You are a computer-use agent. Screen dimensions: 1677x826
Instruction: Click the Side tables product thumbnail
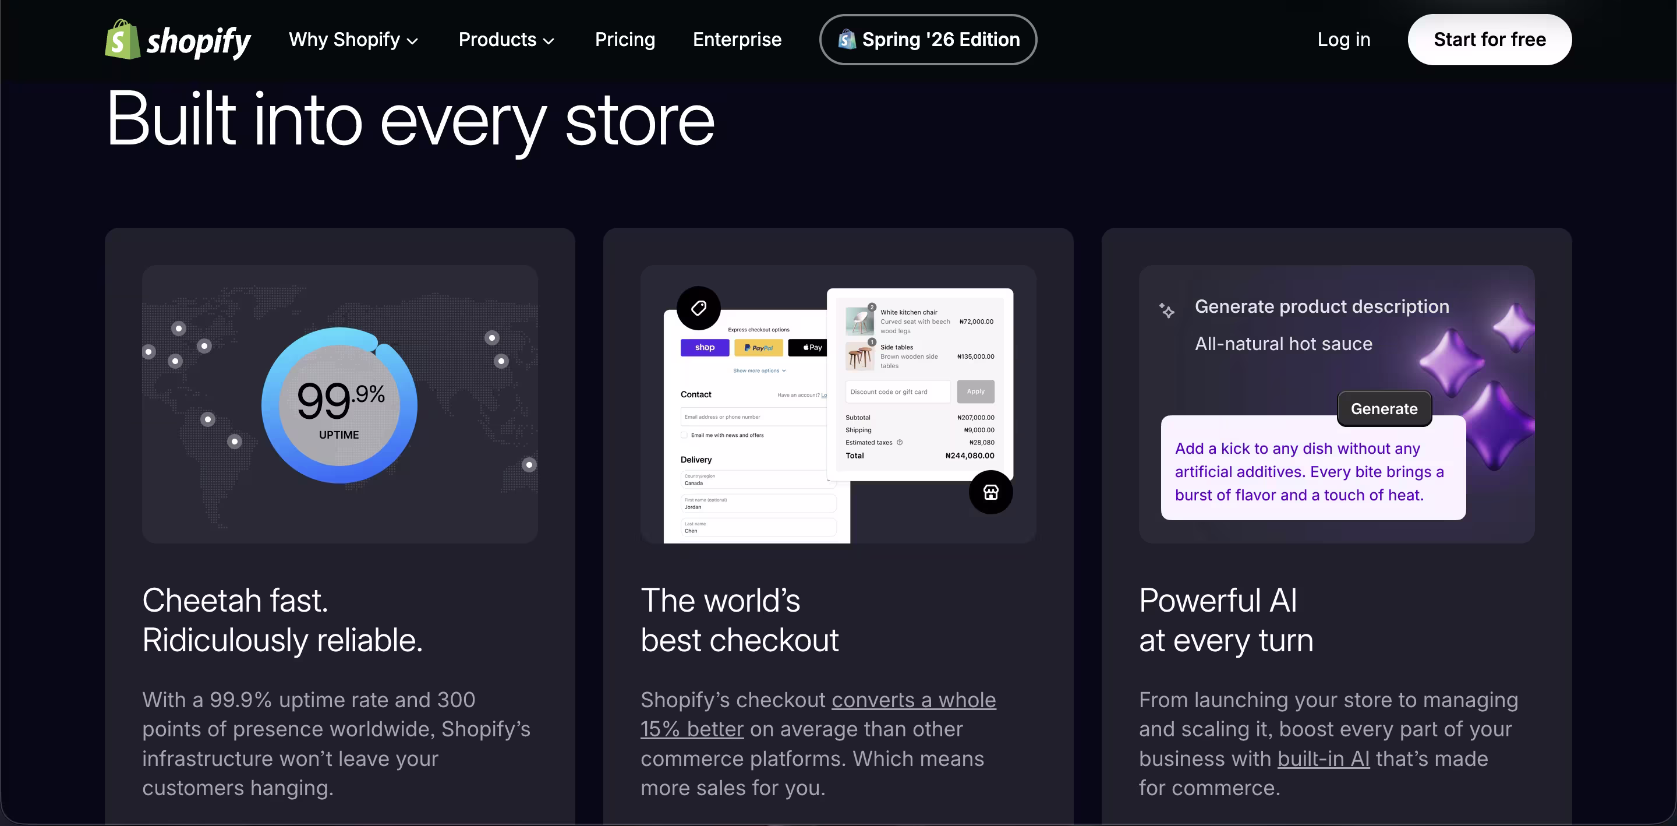pyautogui.click(x=859, y=356)
